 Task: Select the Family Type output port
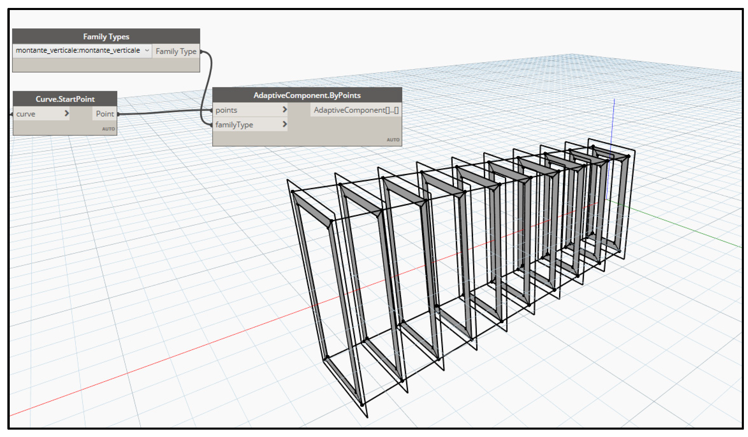[x=176, y=51]
